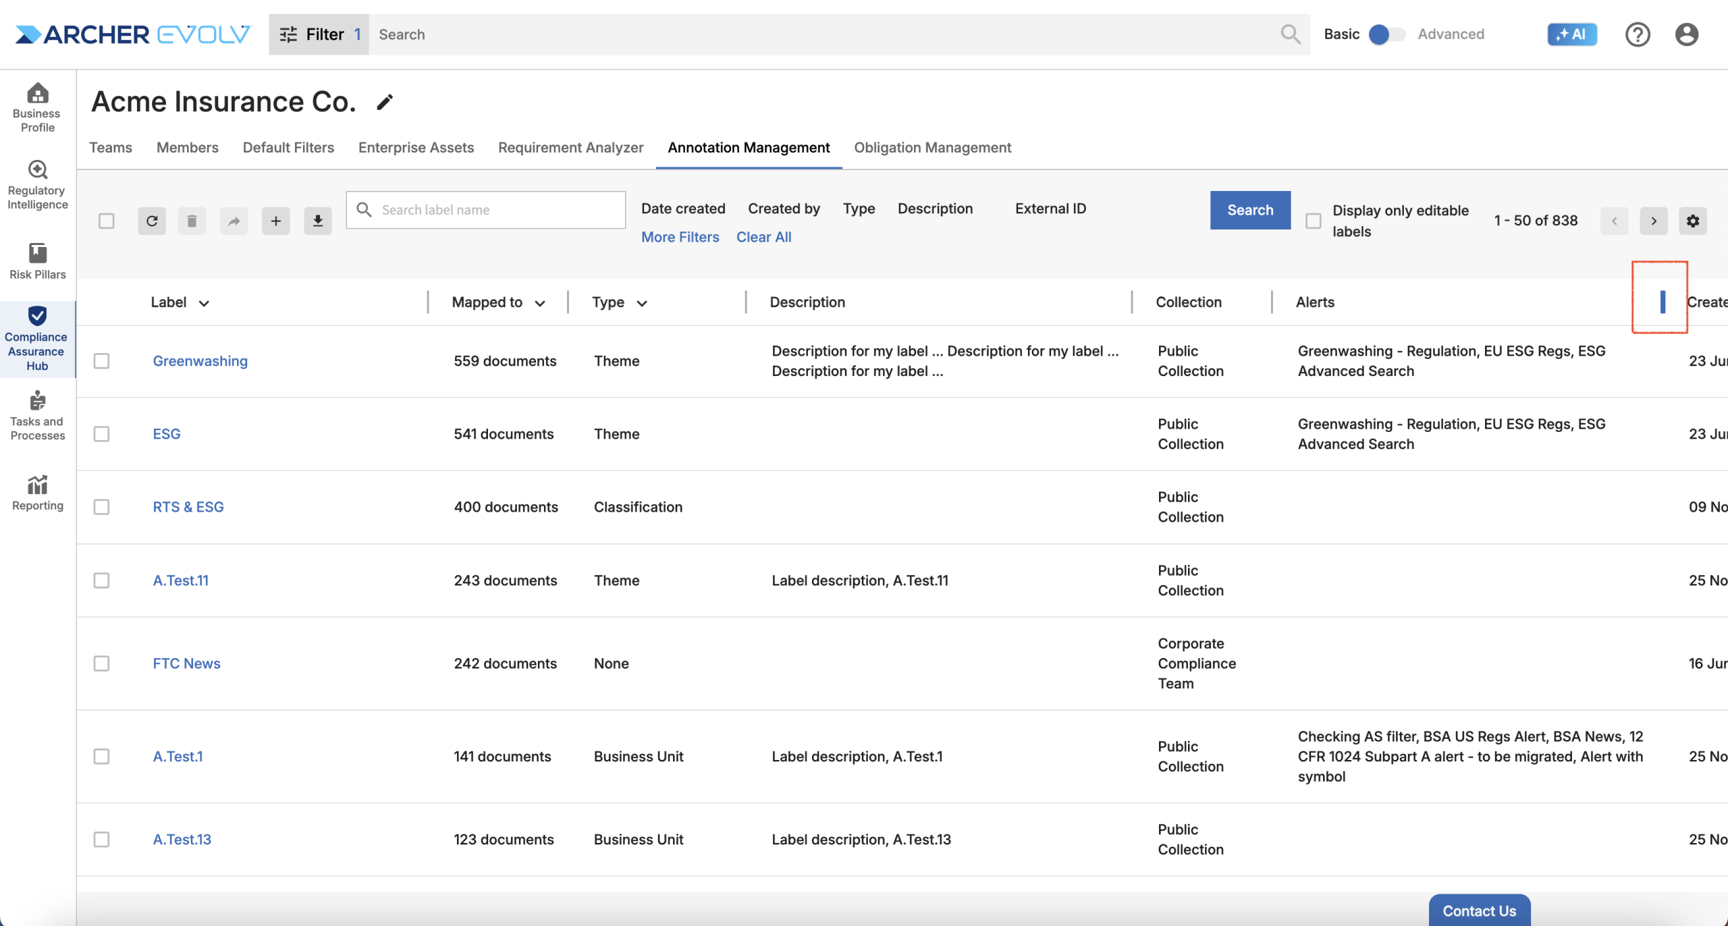Open Tasks and Processes in sidebar
The image size is (1728, 926).
(37, 416)
